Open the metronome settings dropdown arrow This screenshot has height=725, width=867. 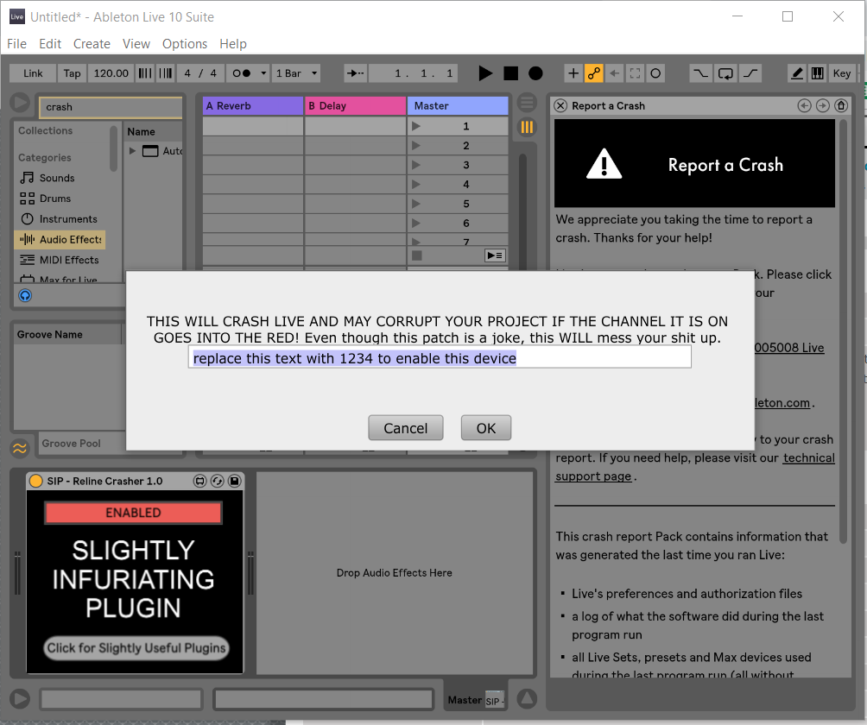(x=263, y=73)
